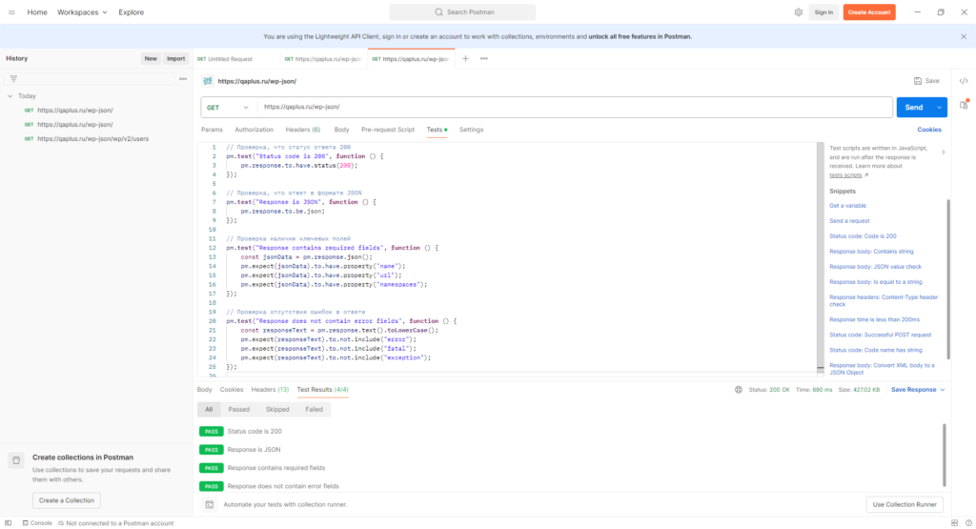Viewport: 976px width, 529px height.
Task: Expand the Send button dropdown arrow
Action: pyautogui.click(x=939, y=108)
